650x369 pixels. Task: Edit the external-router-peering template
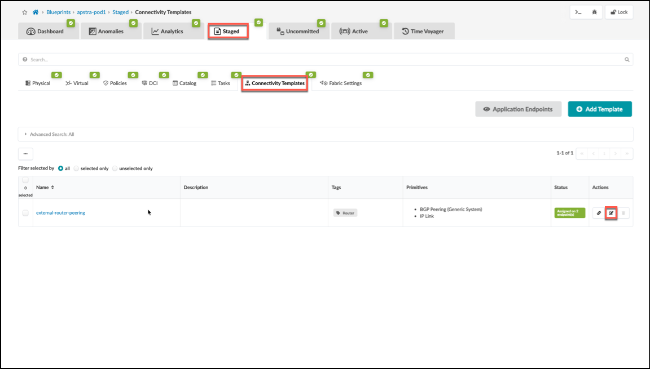tap(611, 213)
